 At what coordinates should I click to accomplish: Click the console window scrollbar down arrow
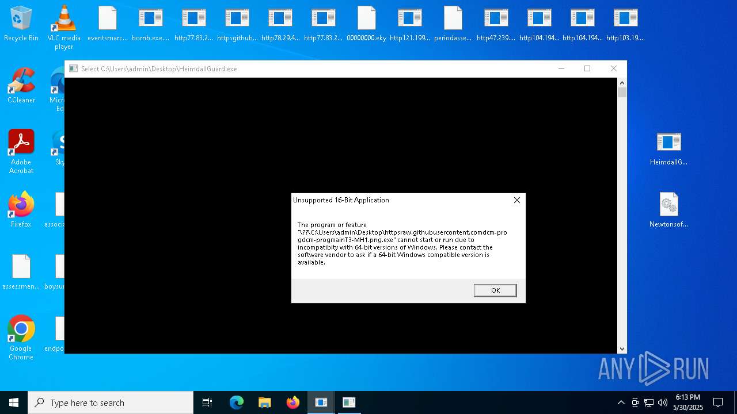click(x=622, y=349)
